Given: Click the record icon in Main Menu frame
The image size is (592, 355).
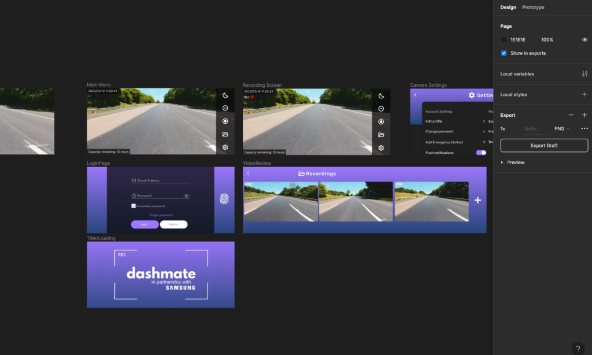Looking at the screenshot, I should [x=225, y=121].
